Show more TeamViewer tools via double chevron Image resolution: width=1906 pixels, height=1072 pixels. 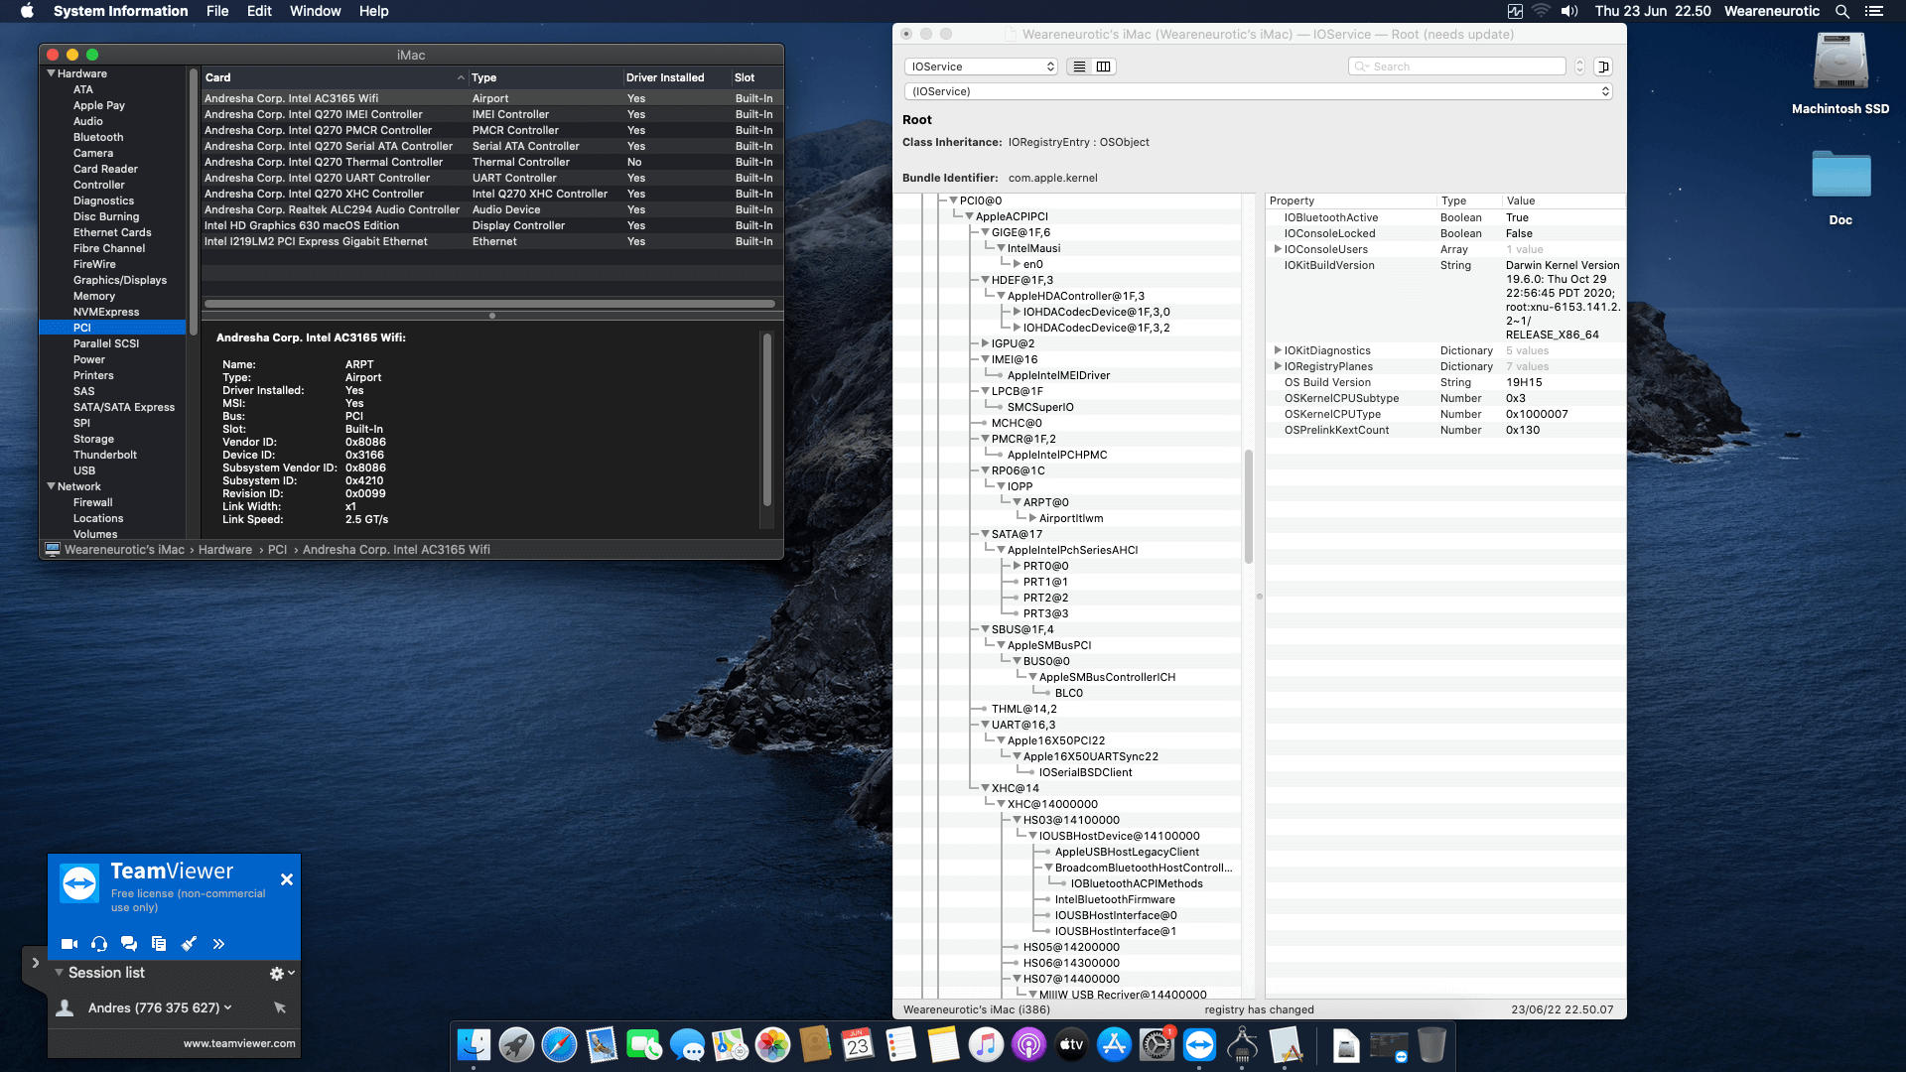click(x=218, y=944)
